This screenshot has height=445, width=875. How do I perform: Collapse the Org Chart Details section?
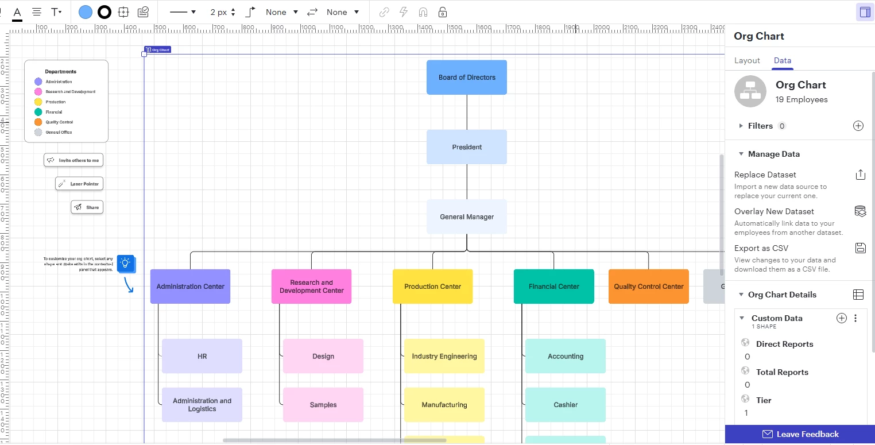[742, 295]
